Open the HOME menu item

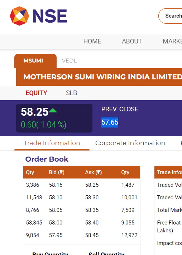pyautogui.click(x=92, y=41)
